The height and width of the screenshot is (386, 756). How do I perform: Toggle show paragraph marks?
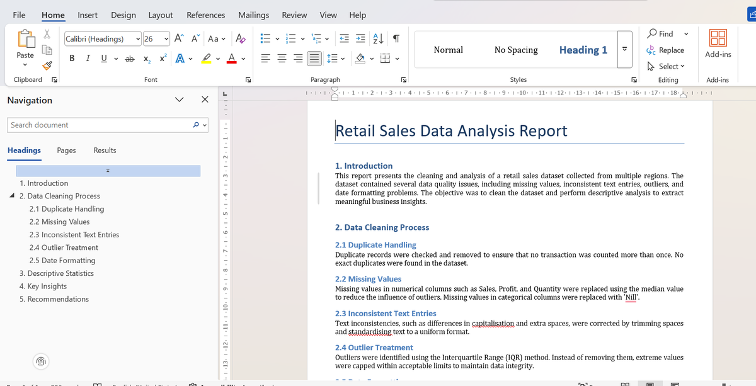(x=396, y=38)
